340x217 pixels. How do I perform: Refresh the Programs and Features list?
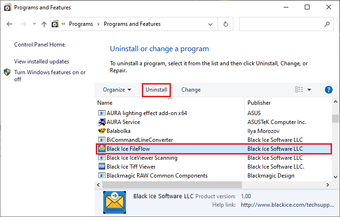click(226, 24)
